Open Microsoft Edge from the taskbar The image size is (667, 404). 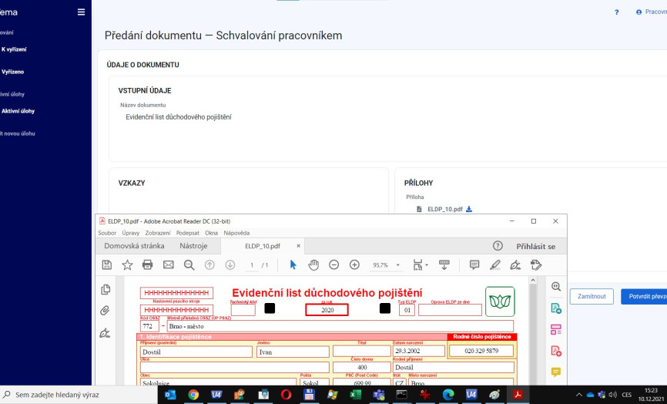pyautogui.click(x=448, y=395)
